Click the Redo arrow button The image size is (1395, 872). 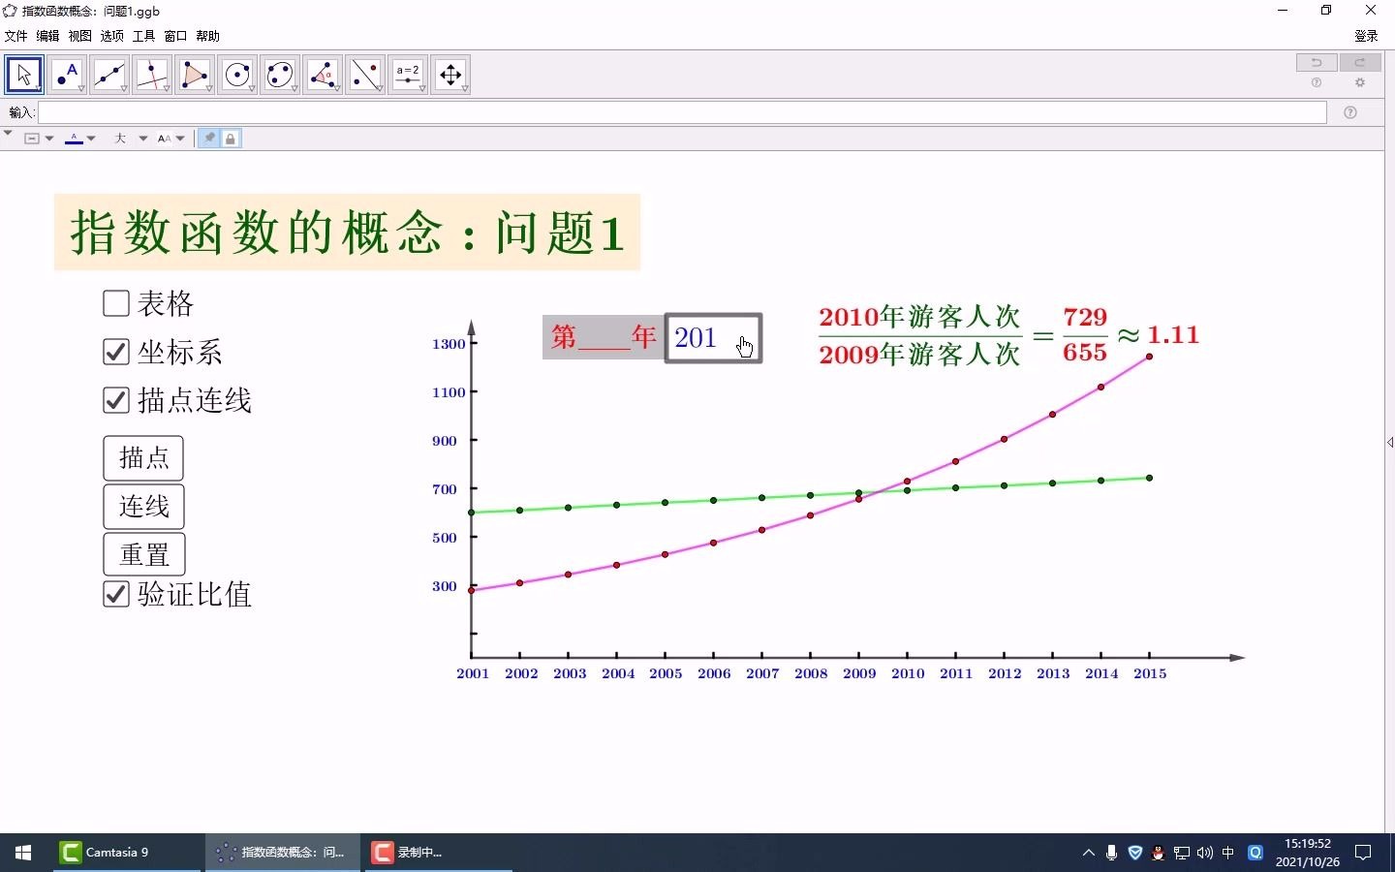1360,62
